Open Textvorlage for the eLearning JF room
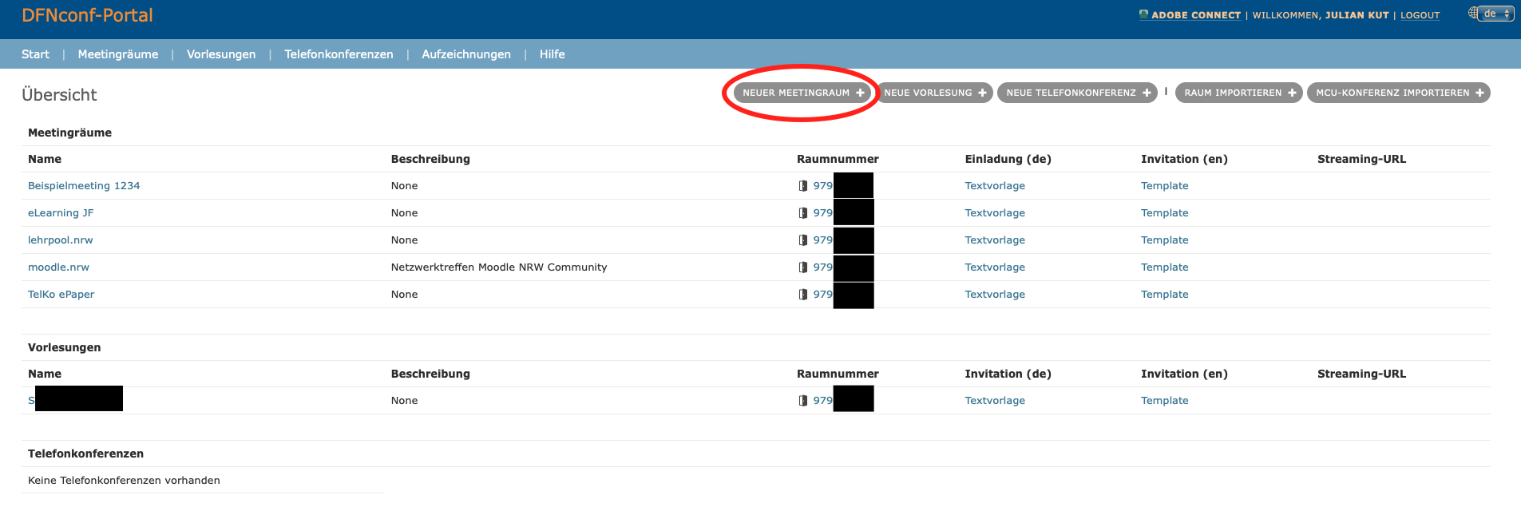This screenshot has height=507, width=1521. coord(994,213)
